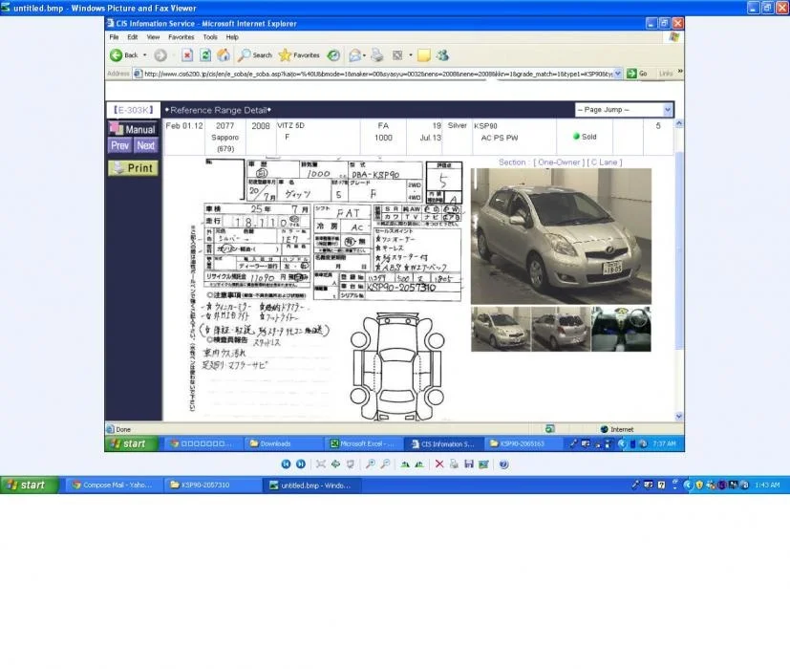The width and height of the screenshot is (790, 669).
Task: Open Picture Viewer help icon
Action: pyautogui.click(x=503, y=464)
